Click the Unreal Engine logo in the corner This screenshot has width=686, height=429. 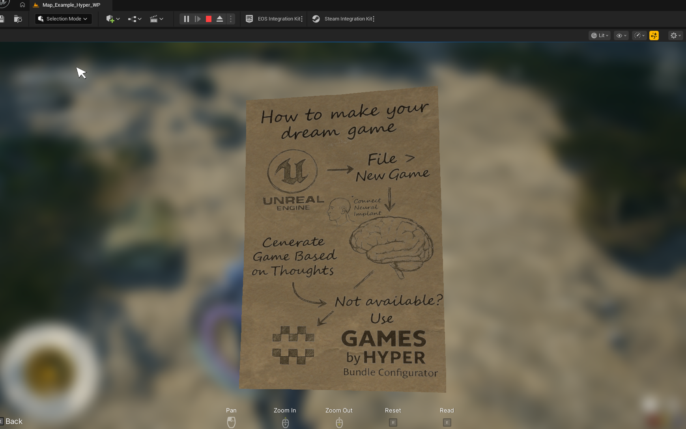(4, 3)
